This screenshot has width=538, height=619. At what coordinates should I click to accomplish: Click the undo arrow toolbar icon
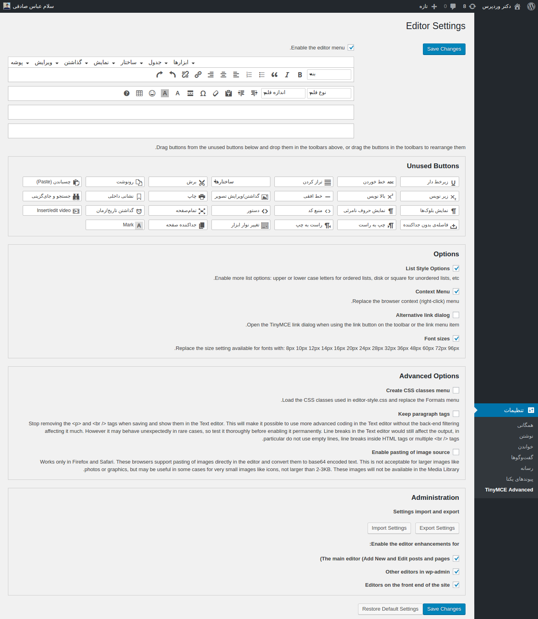click(x=172, y=75)
